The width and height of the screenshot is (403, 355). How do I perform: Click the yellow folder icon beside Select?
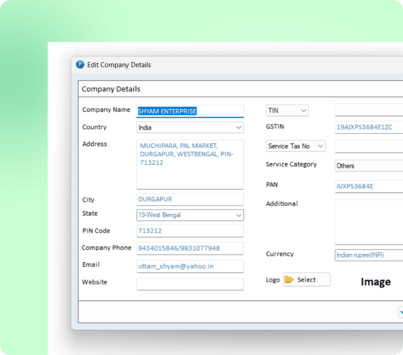[x=289, y=279]
